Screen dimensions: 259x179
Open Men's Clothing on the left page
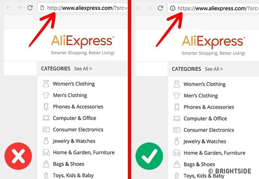coord(70,95)
